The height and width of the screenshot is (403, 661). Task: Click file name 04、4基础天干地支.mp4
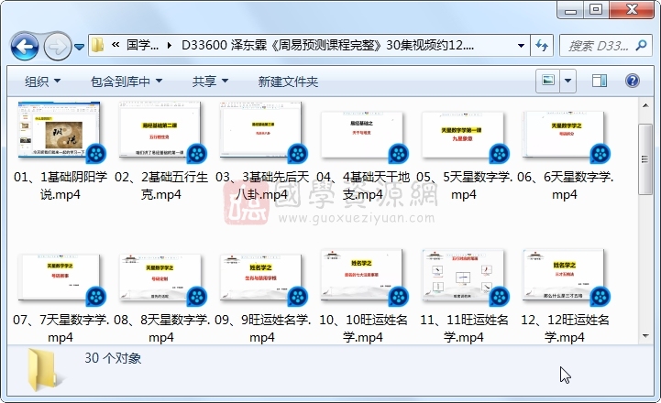(x=363, y=186)
